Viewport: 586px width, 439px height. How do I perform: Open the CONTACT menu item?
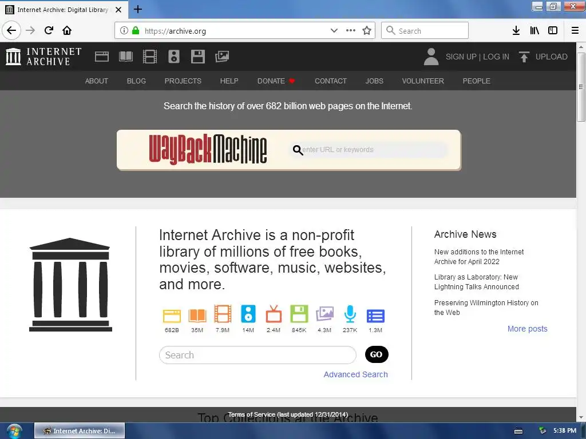pos(331,81)
